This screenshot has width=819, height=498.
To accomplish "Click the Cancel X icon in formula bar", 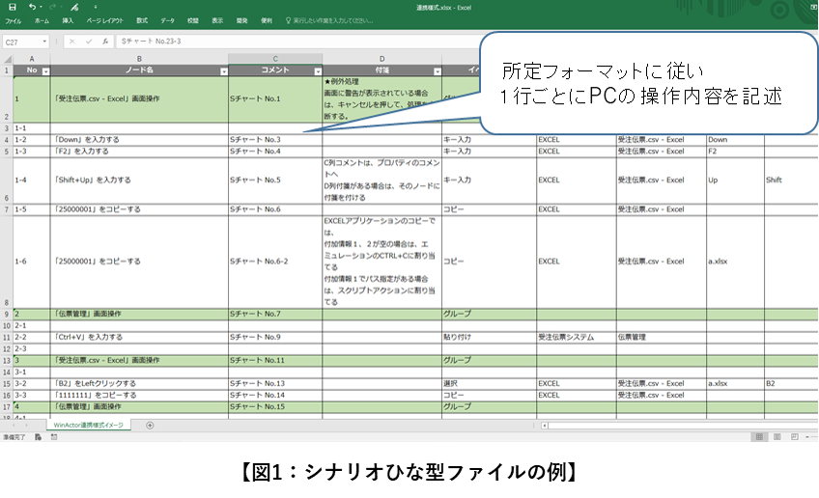I will [72, 41].
